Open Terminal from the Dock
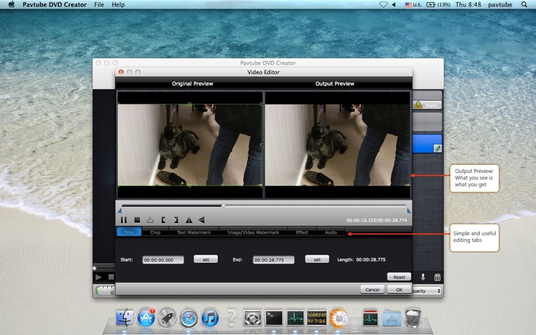Image resolution: width=536 pixels, height=335 pixels. [274, 318]
